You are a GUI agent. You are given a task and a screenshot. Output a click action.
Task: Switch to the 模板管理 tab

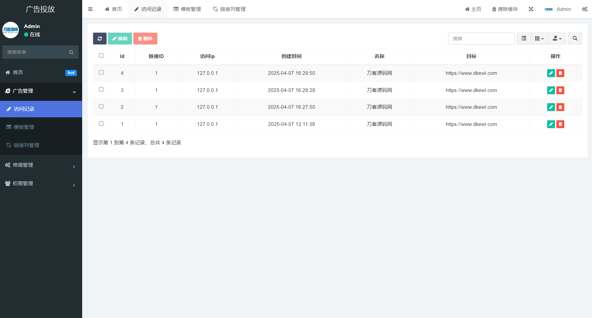[x=187, y=9]
